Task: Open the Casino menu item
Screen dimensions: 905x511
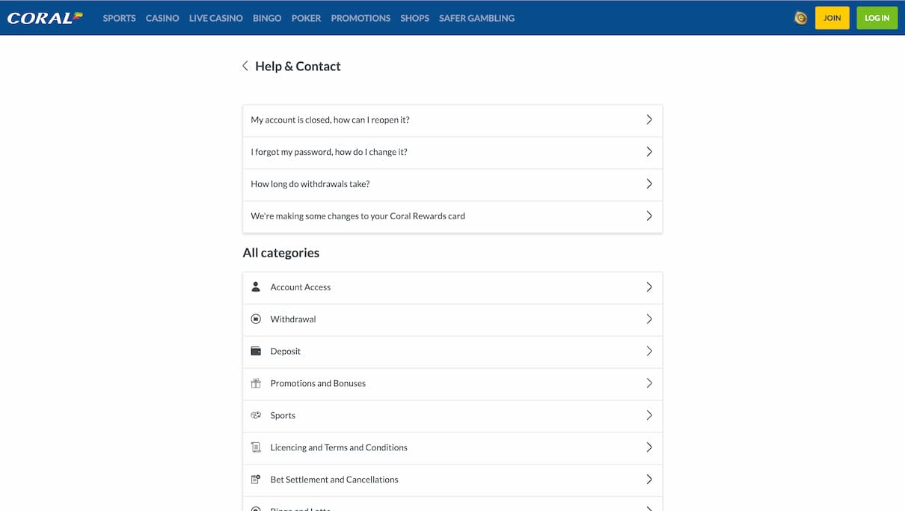Action: [x=162, y=18]
